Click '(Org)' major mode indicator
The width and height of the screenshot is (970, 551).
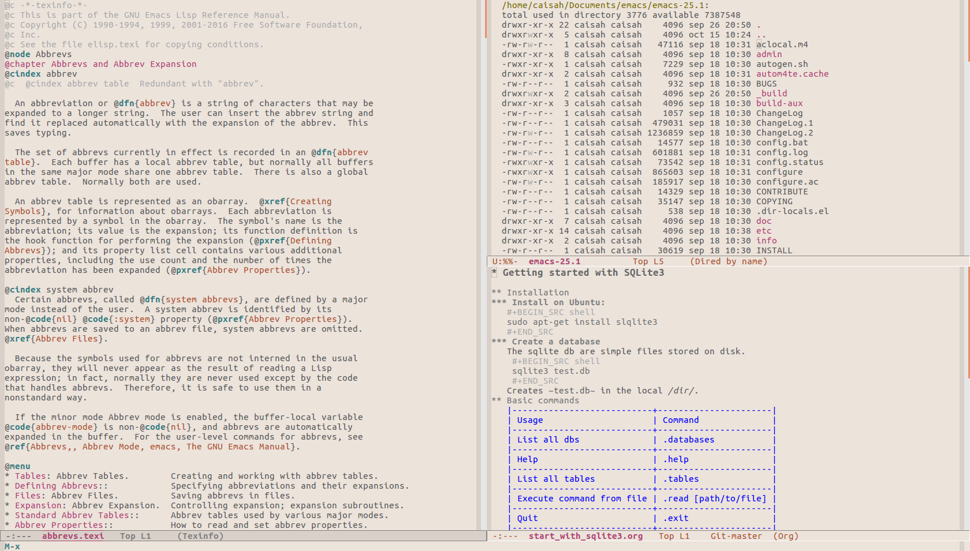point(786,536)
